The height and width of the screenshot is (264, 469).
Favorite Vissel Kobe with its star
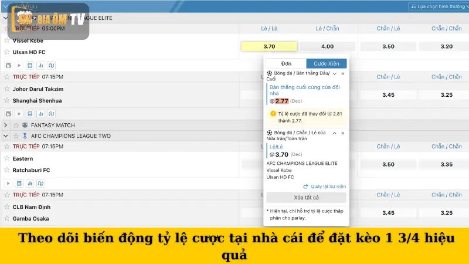tap(7, 40)
